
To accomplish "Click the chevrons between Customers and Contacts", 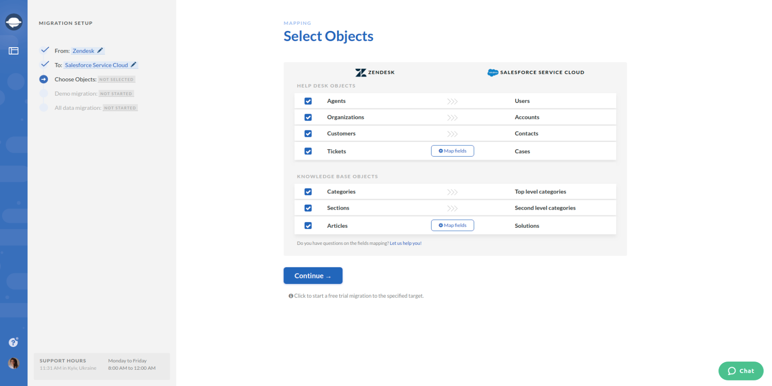I will (452, 133).
